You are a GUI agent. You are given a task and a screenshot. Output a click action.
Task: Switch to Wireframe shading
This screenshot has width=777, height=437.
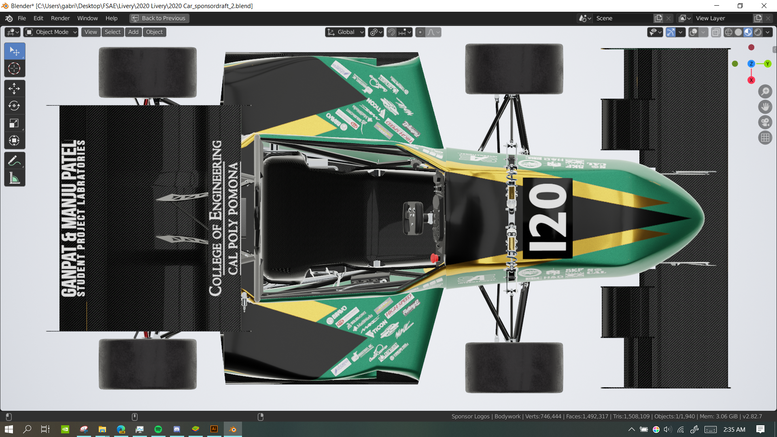728,32
